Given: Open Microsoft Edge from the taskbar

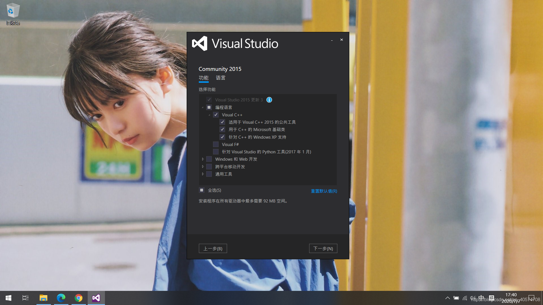Looking at the screenshot, I should (61, 298).
